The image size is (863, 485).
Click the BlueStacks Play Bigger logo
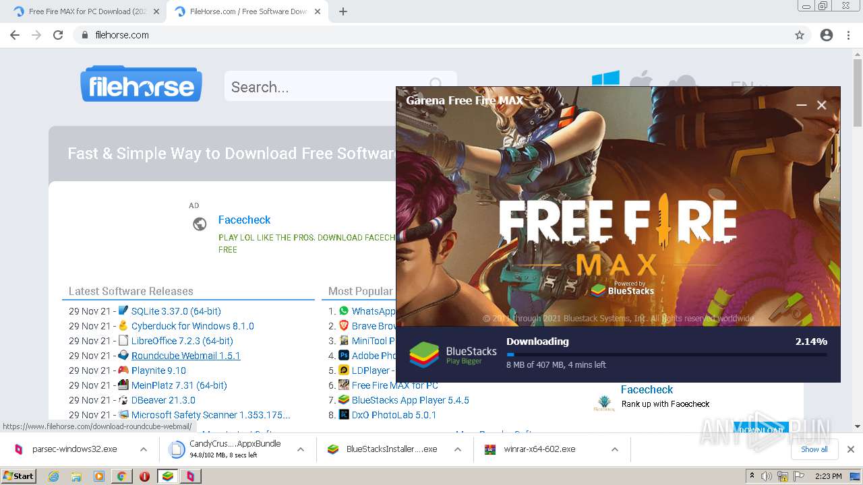(x=453, y=354)
